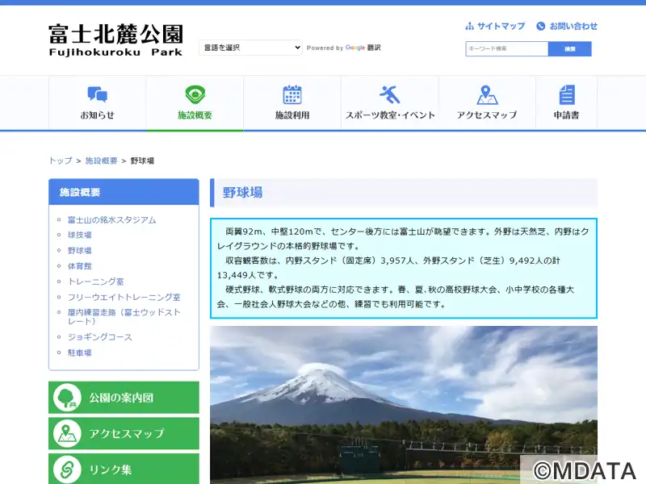
Task: Open the お知らせ navigation tab
Action: [97, 103]
